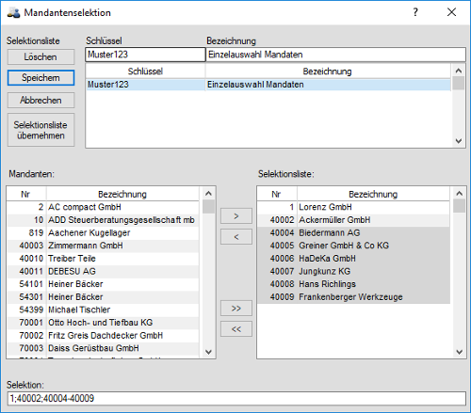Image resolution: width=471 pixels, height=413 pixels.
Task: Select Otto Hoch- und Tiefbau KG row
Action: click(x=103, y=323)
